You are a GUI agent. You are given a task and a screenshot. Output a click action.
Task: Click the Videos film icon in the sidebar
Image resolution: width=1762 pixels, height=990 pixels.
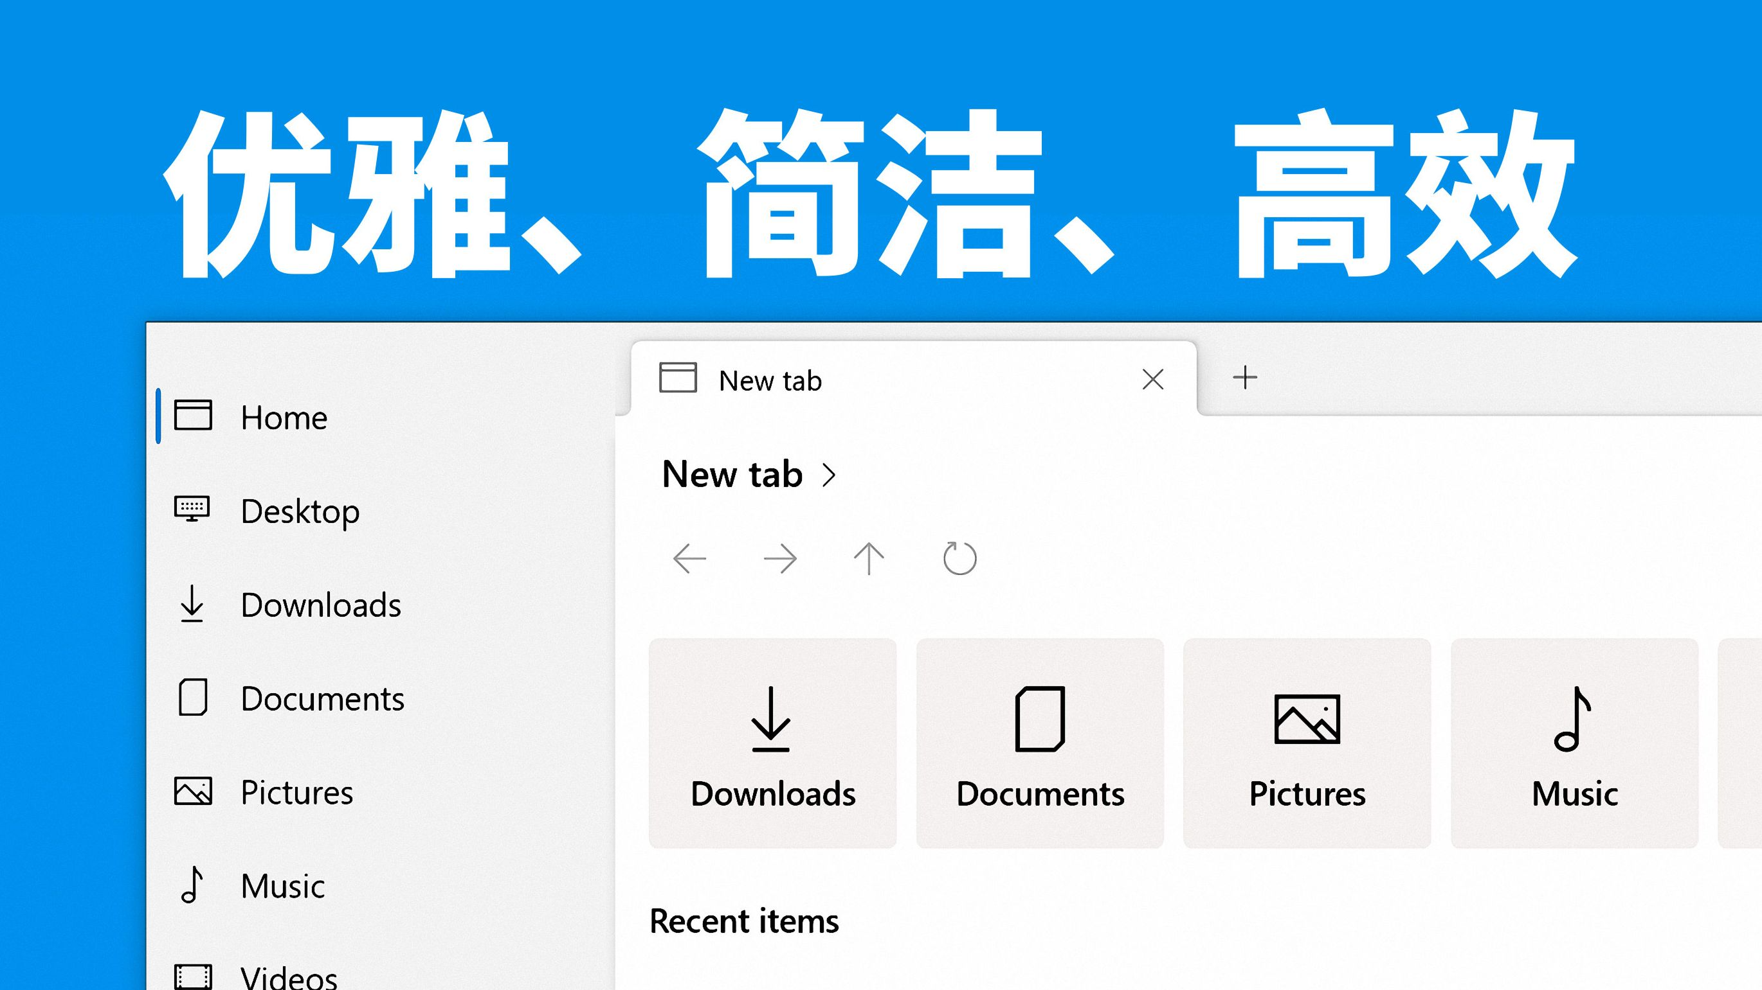[x=193, y=977]
